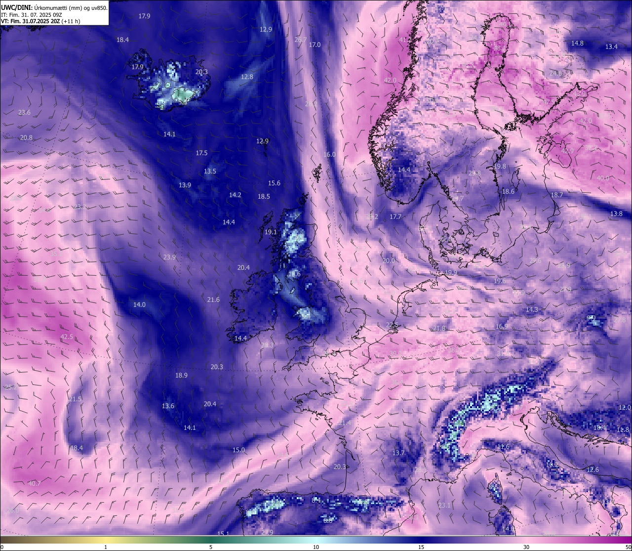Click the 42.5 value over the Atlantic
632x551 pixels.
click(67, 337)
